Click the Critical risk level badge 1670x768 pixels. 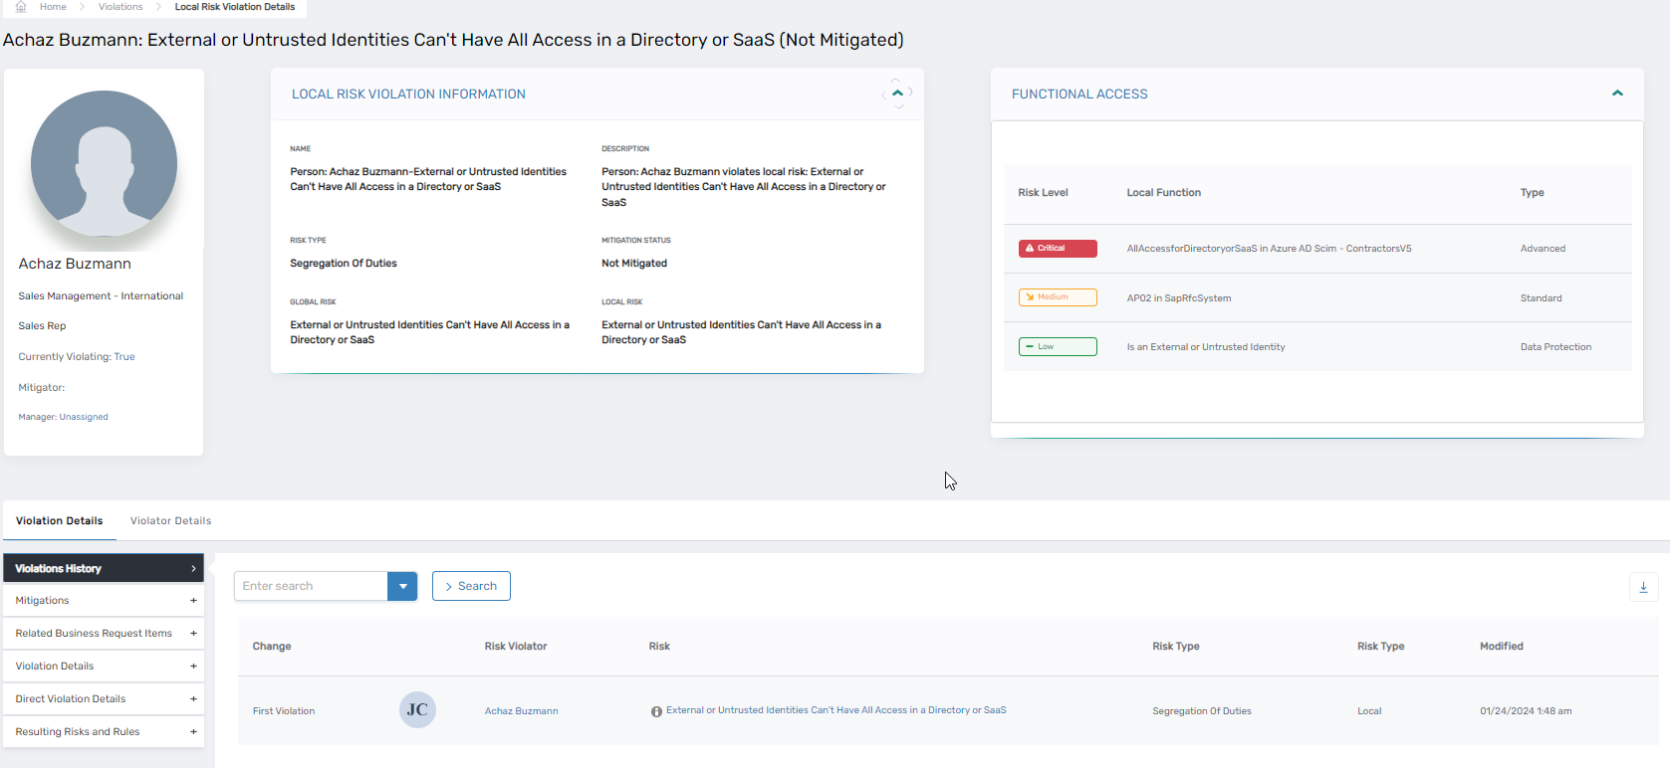pyautogui.click(x=1057, y=249)
